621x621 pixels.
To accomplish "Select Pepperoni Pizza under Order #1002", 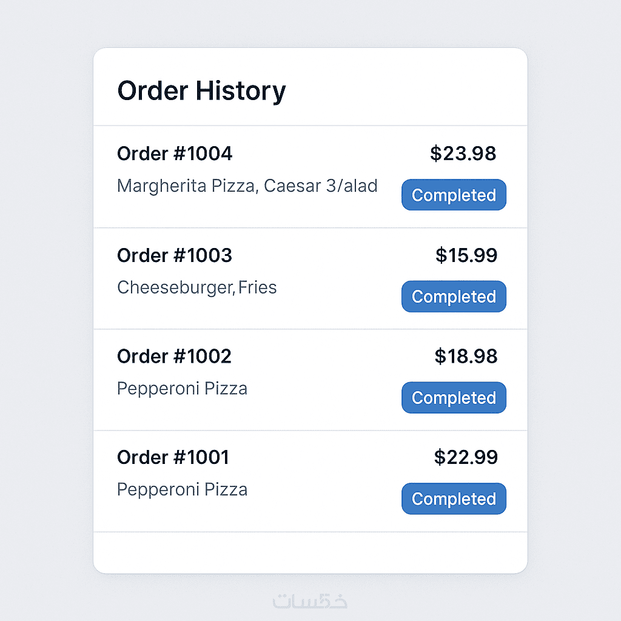I will (182, 388).
